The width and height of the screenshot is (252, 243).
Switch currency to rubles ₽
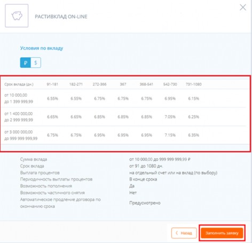click(26, 62)
